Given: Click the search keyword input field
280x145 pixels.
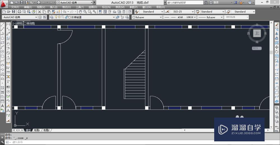Looking at the screenshot, I should (x=185, y=3).
